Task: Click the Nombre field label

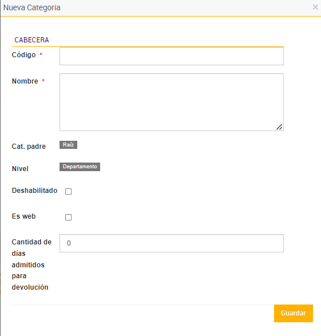Action: tap(25, 81)
